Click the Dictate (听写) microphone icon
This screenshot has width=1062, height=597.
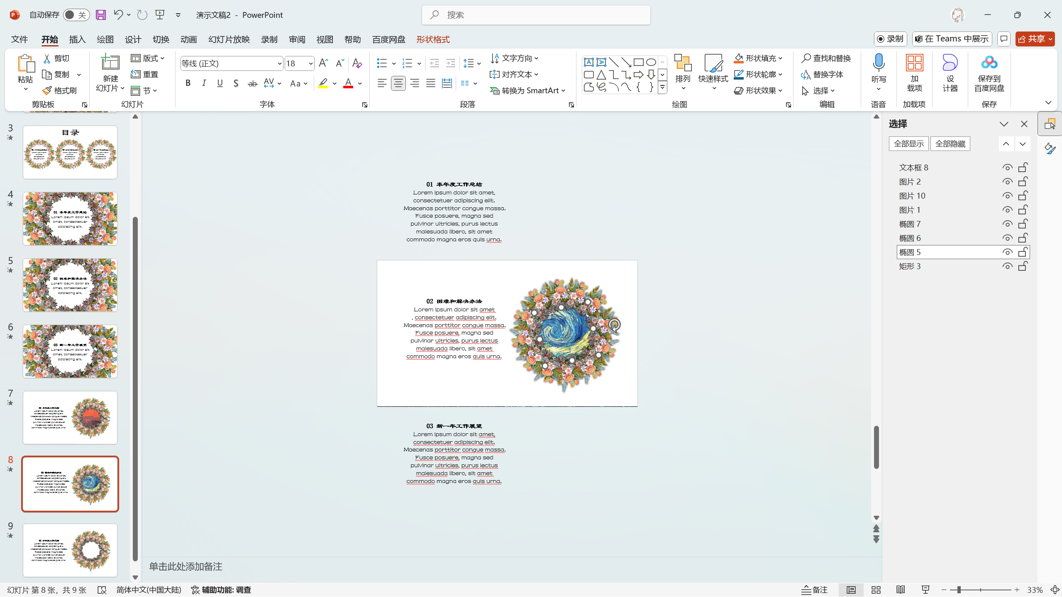(879, 63)
